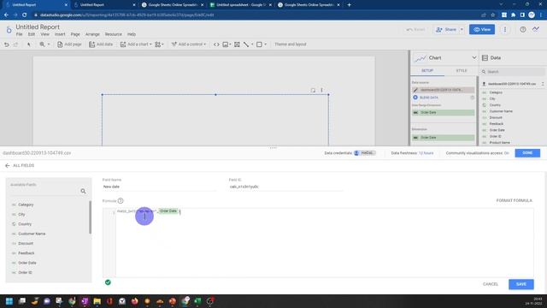Image resolution: width=547 pixels, height=308 pixels.
Task: Open Firefox from the taskbar
Action: click(x=135, y=301)
